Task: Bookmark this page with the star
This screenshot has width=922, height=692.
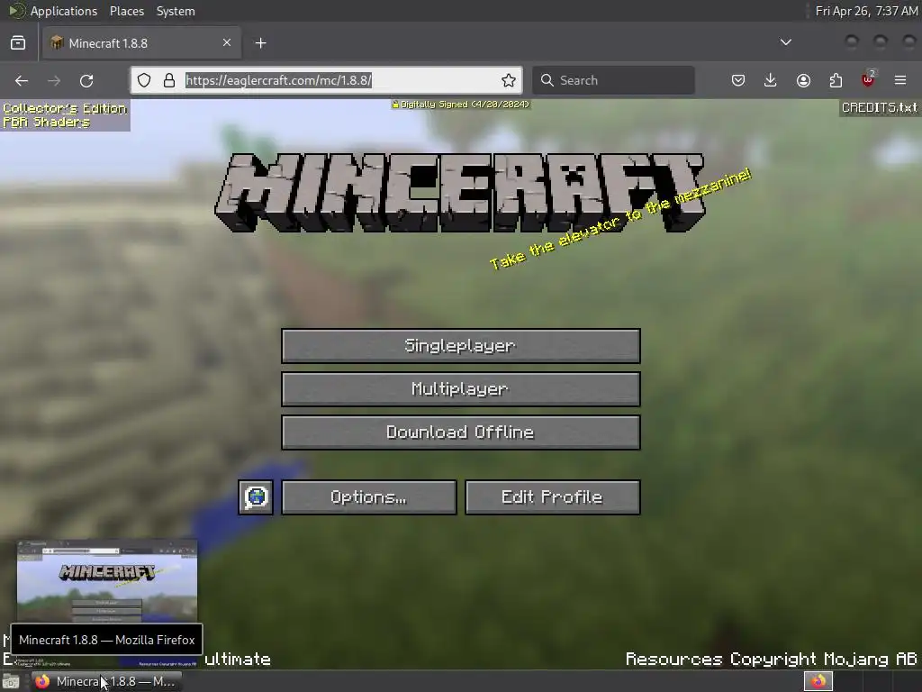Action: pos(509,80)
